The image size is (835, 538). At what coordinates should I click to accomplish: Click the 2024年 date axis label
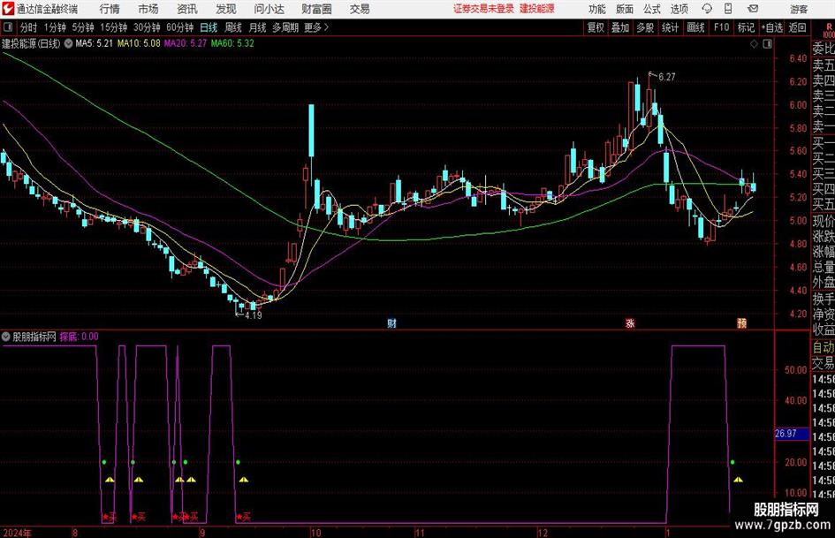[17, 533]
